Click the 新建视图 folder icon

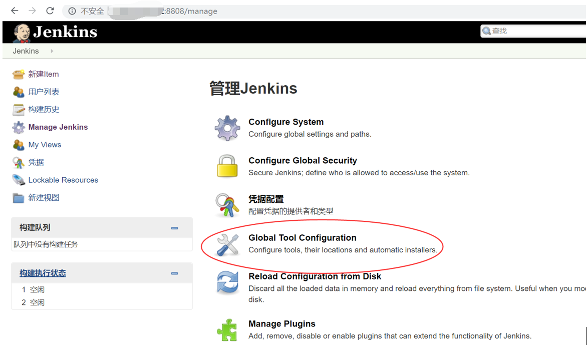19,198
